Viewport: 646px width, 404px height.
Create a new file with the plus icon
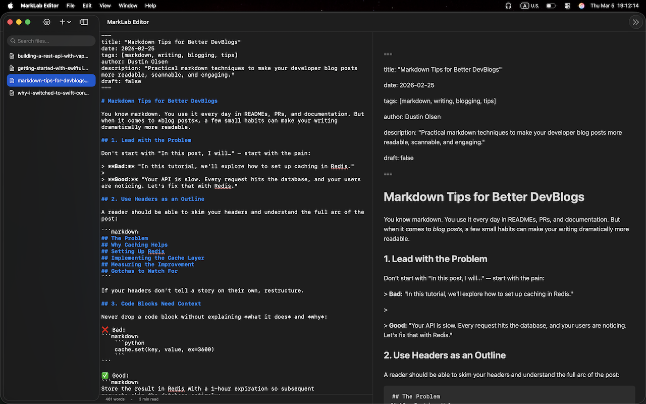pyautogui.click(x=62, y=22)
